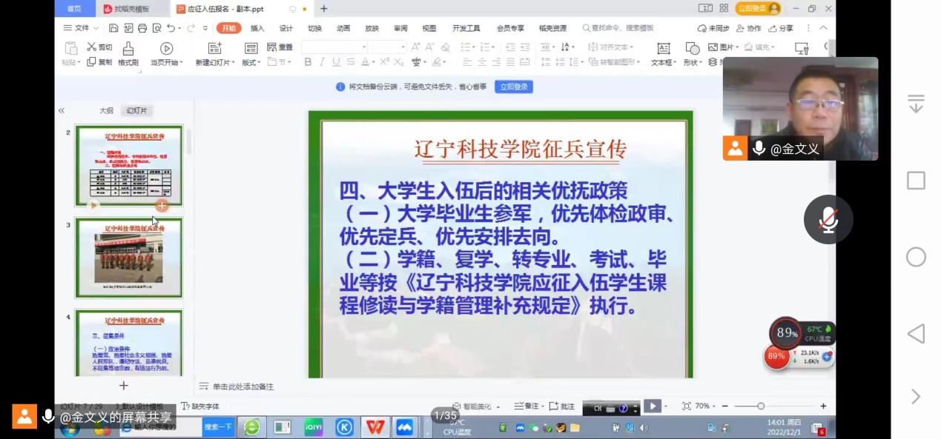
Task: Click the Print Preview icon
Action: (156, 28)
